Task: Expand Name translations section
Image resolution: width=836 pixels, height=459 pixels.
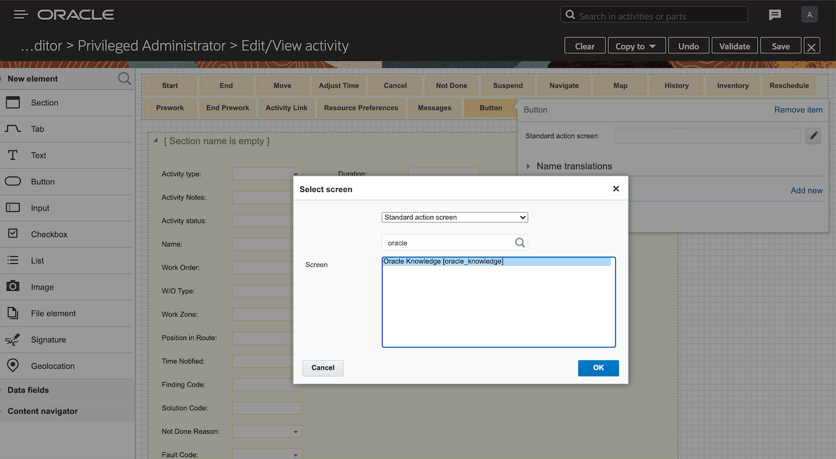Action: [x=528, y=166]
